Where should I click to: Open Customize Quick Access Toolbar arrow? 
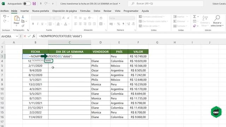coord(53,4)
